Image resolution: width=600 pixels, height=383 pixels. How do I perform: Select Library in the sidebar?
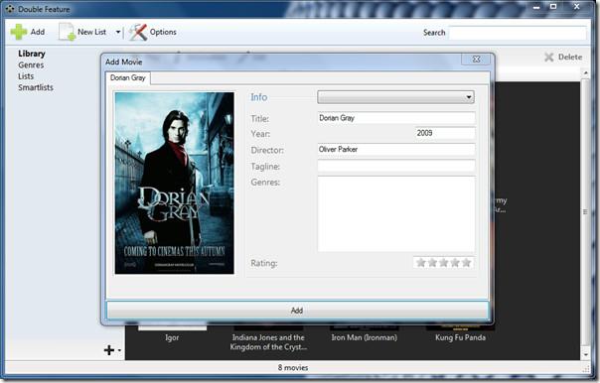(32, 54)
